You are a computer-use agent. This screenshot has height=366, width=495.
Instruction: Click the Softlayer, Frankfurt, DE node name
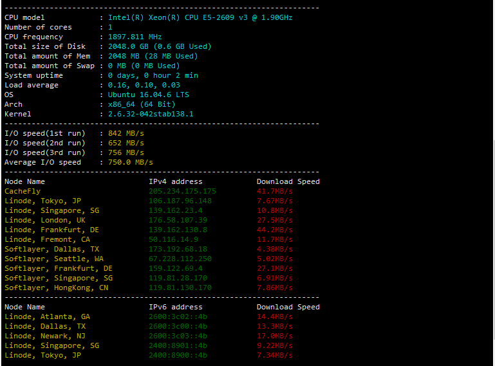click(59, 268)
